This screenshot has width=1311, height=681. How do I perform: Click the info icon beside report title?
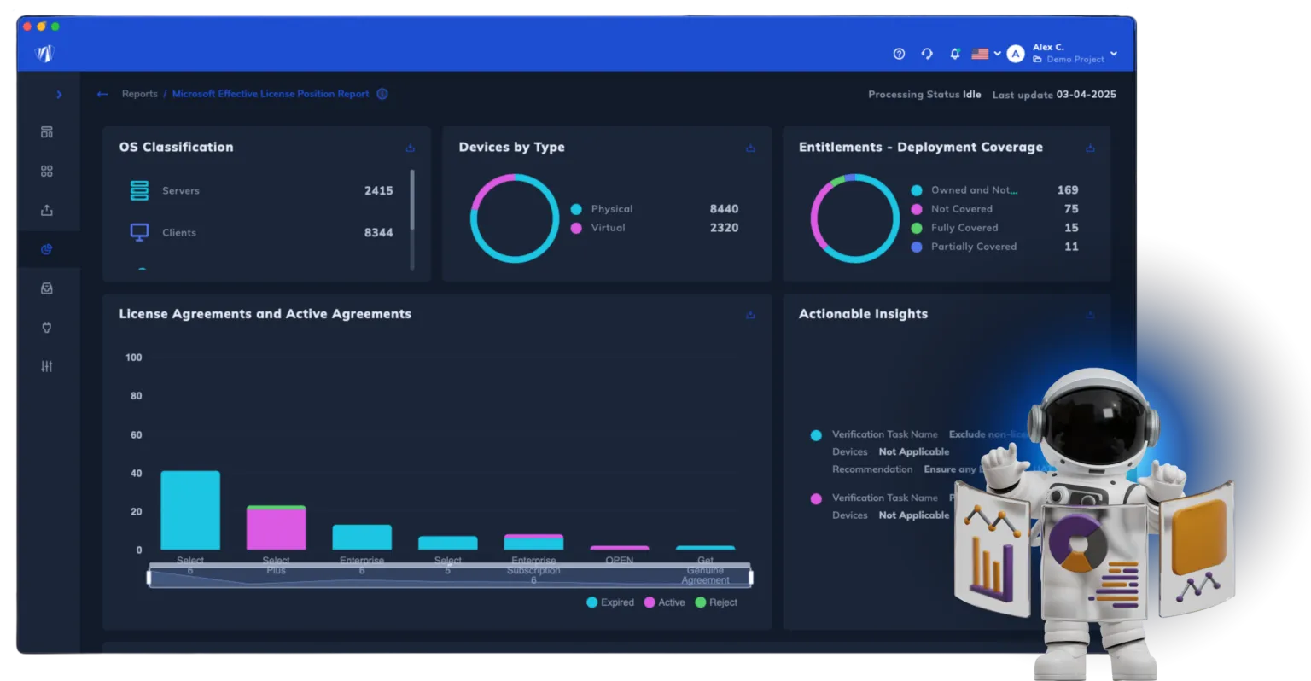382,94
